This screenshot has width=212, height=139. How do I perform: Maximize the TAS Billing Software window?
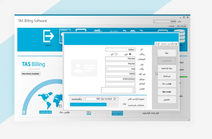click(x=184, y=17)
